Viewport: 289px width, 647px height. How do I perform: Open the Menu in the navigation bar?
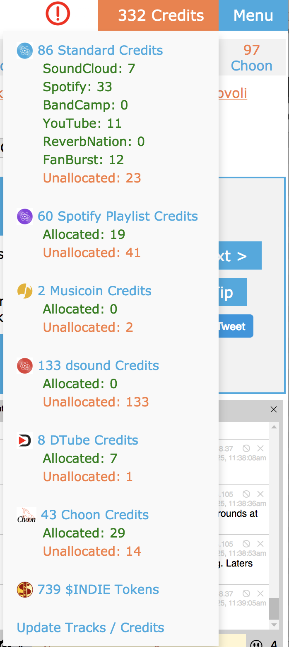253,15
